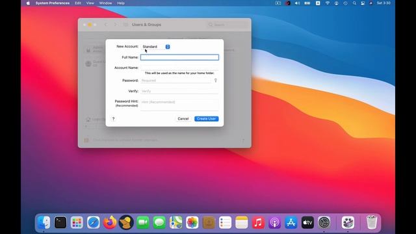Screen dimensions: 416x234
Task: Launch Firefox from the Dock
Action: [110, 222]
